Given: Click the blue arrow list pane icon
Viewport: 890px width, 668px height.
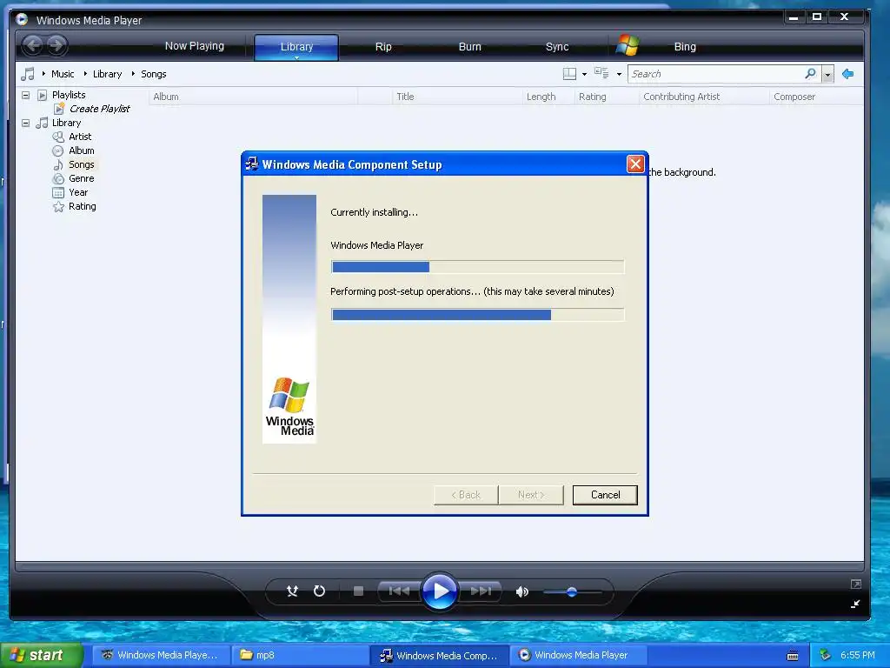Looking at the screenshot, I should coord(848,74).
